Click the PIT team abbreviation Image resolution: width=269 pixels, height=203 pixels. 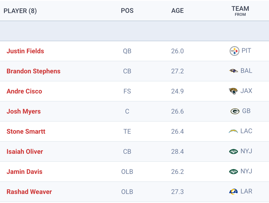point(246,51)
